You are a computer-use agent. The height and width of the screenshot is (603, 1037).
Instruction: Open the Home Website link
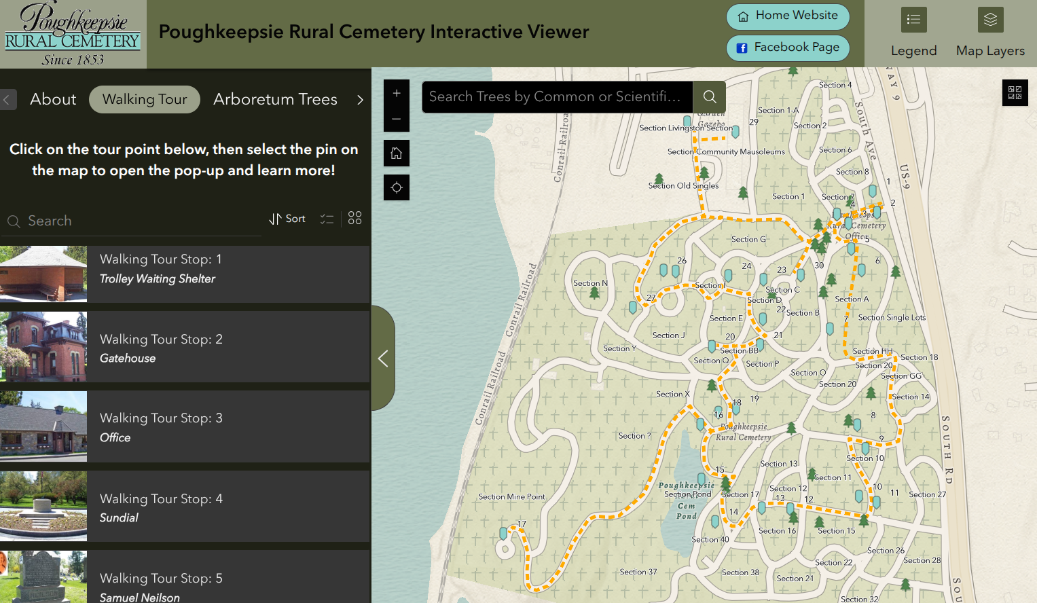tap(788, 16)
